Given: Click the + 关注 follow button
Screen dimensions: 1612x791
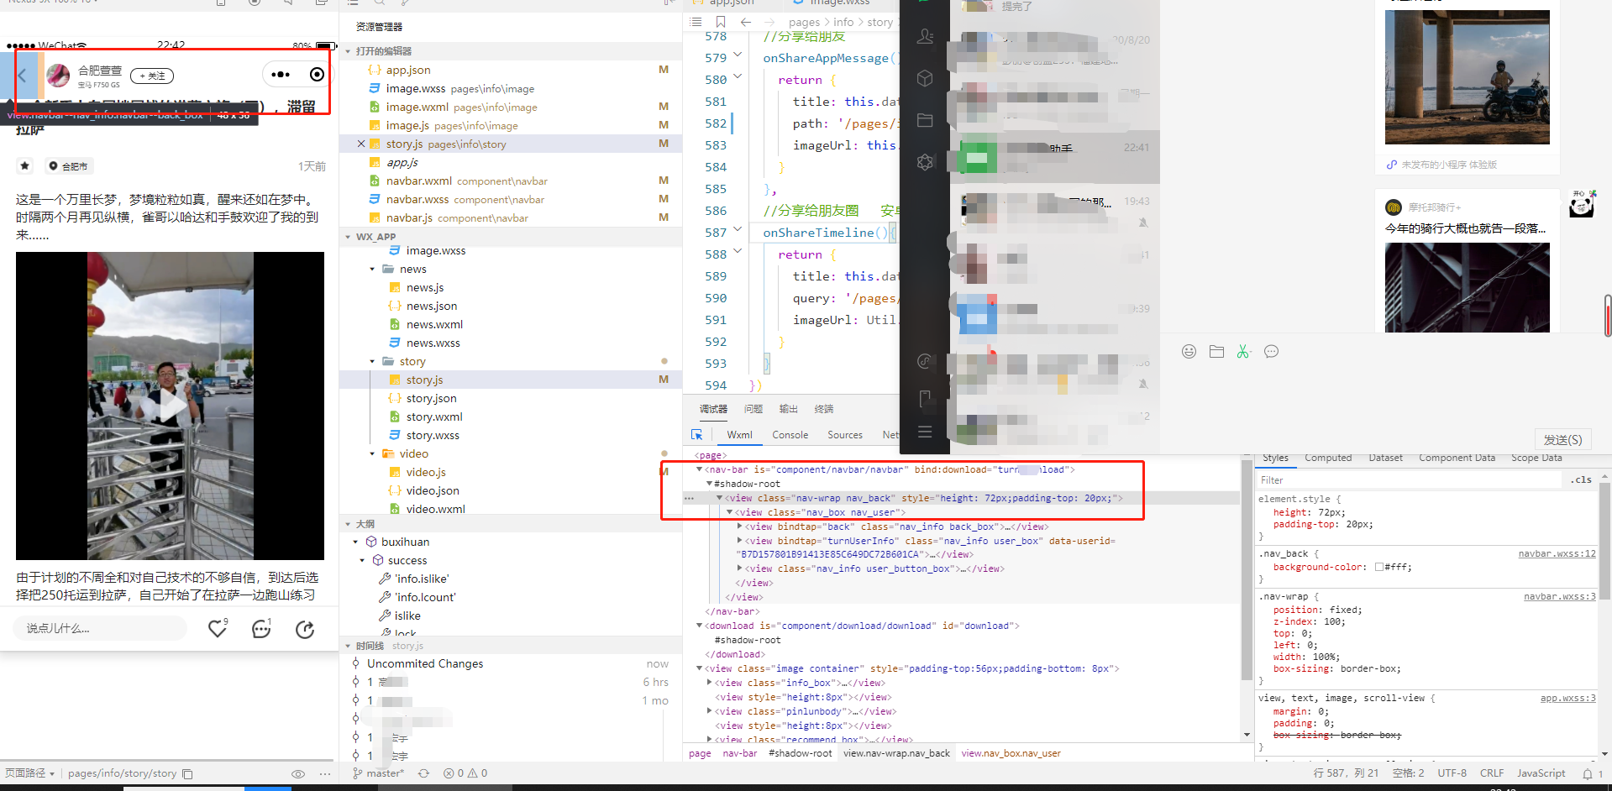Looking at the screenshot, I should point(152,76).
